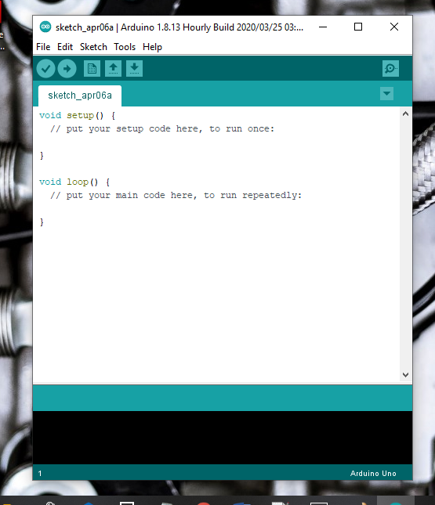The width and height of the screenshot is (435, 505).
Task: Open the File menu
Action: pyautogui.click(x=43, y=47)
